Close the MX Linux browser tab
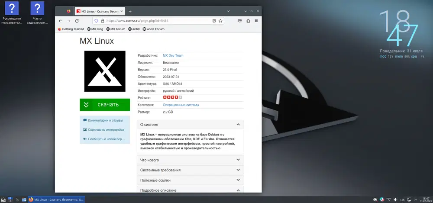 click(122, 11)
